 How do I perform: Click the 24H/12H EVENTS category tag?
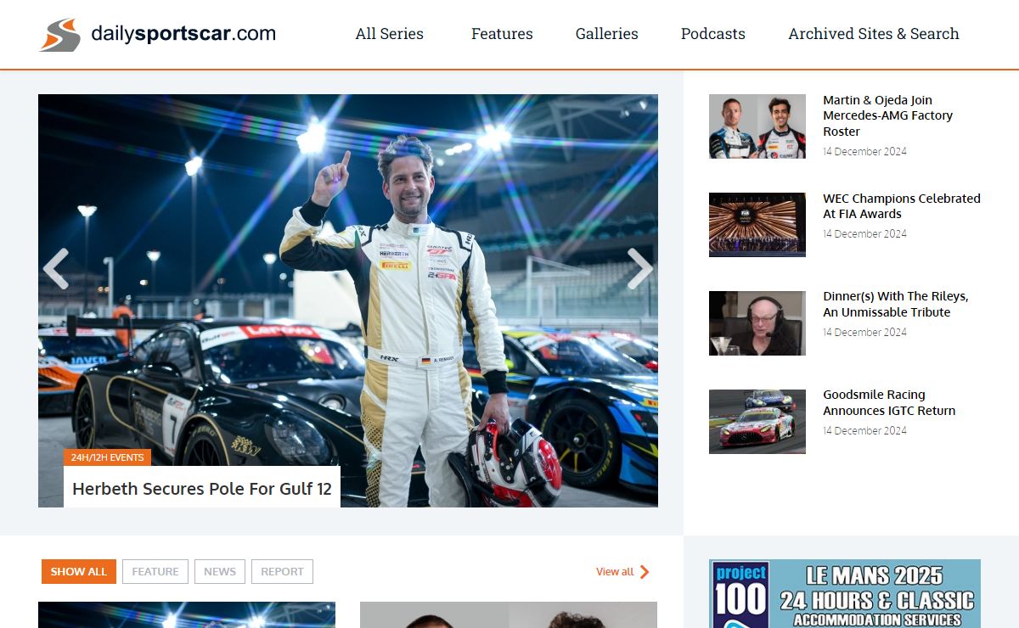[x=107, y=457]
